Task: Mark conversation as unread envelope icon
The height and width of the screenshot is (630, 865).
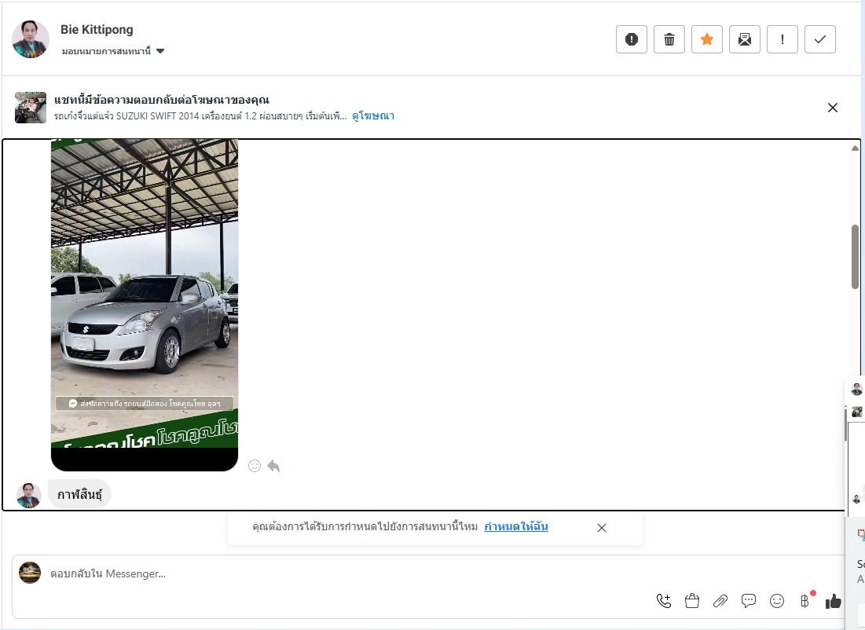Action: point(745,39)
